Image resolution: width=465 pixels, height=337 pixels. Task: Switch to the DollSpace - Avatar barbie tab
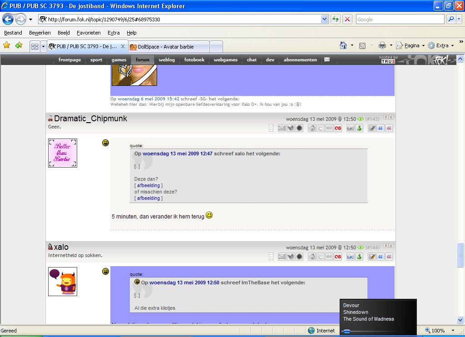[167, 46]
